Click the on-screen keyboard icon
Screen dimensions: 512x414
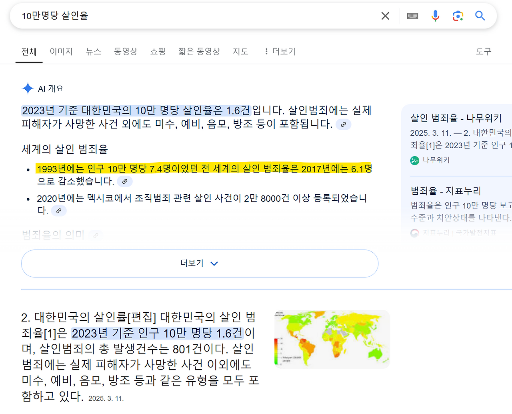[x=412, y=16]
